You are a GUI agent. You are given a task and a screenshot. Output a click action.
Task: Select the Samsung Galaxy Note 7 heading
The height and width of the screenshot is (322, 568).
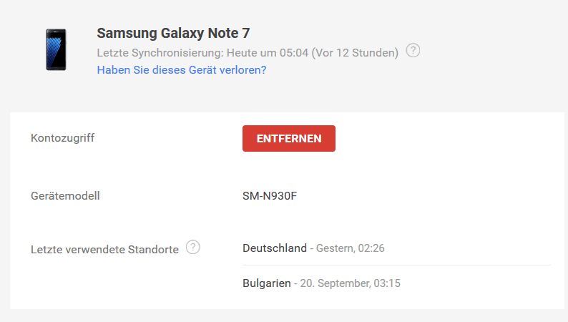tap(173, 34)
